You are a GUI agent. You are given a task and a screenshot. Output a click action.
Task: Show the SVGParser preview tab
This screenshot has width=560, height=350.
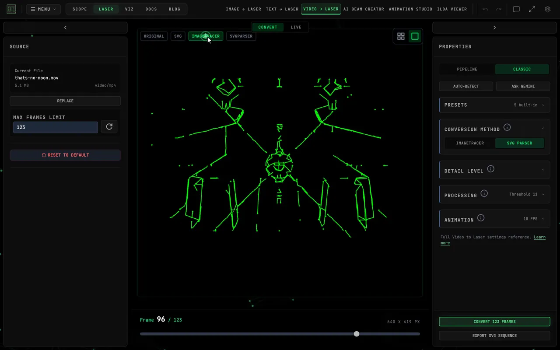click(241, 36)
